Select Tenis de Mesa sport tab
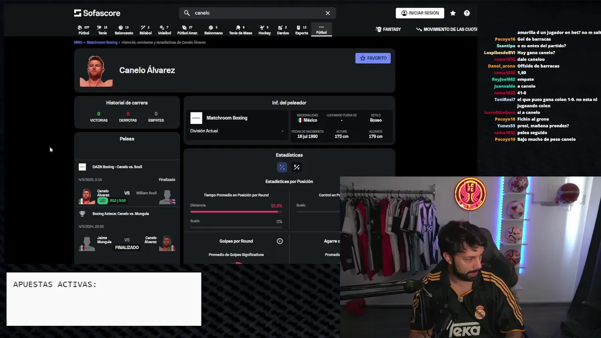This screenshot has height=338, width=601. [240, 30]
